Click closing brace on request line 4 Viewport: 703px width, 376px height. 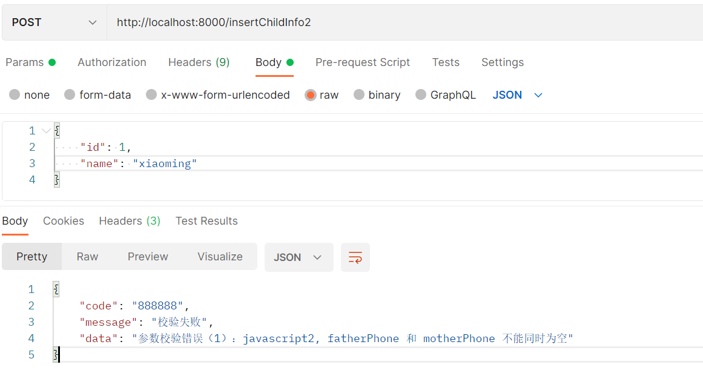click(56, 180)
